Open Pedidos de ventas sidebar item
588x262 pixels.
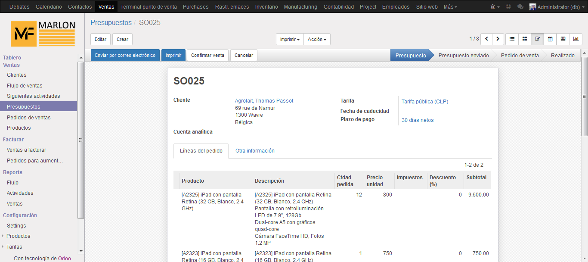point(28,118)
